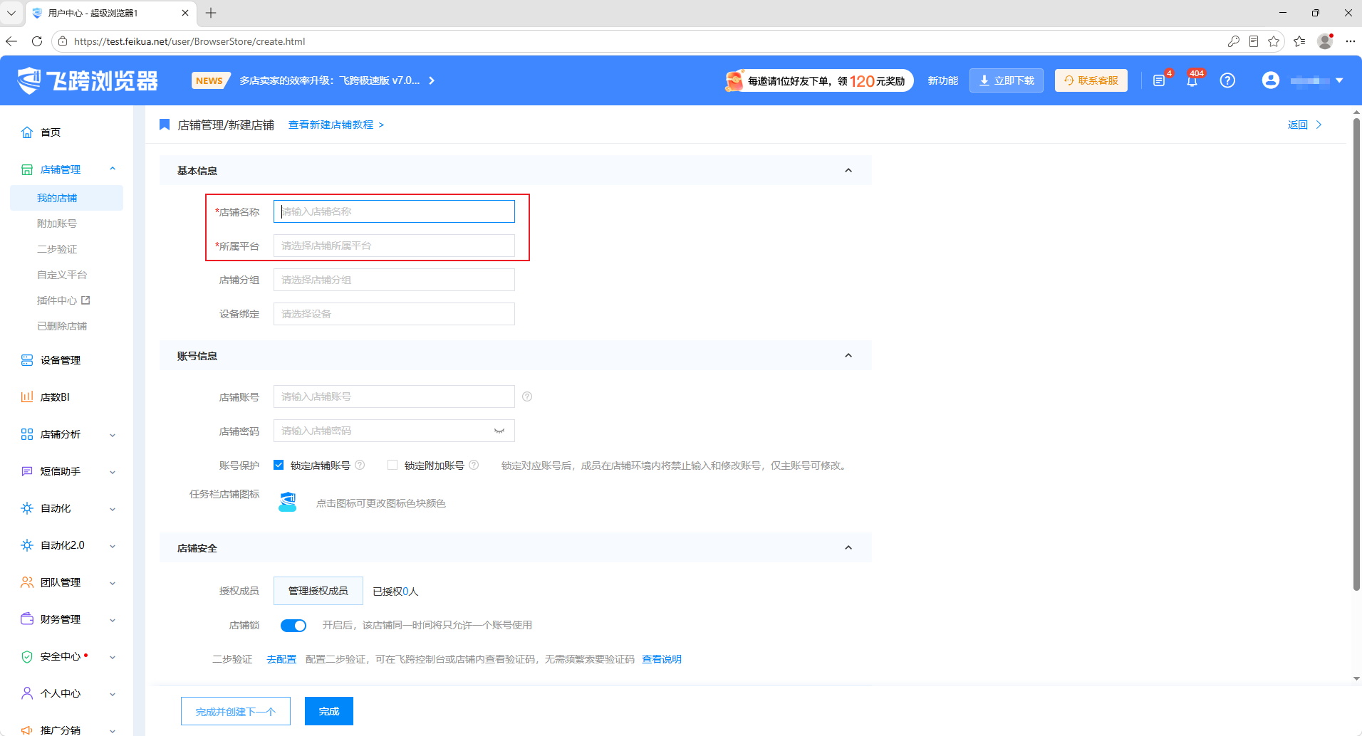Check the 锁定附加账号 checkbox

coord(393,465)
